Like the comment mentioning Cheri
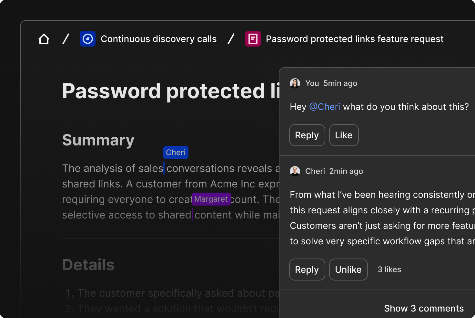 click(x=344, y=135)
